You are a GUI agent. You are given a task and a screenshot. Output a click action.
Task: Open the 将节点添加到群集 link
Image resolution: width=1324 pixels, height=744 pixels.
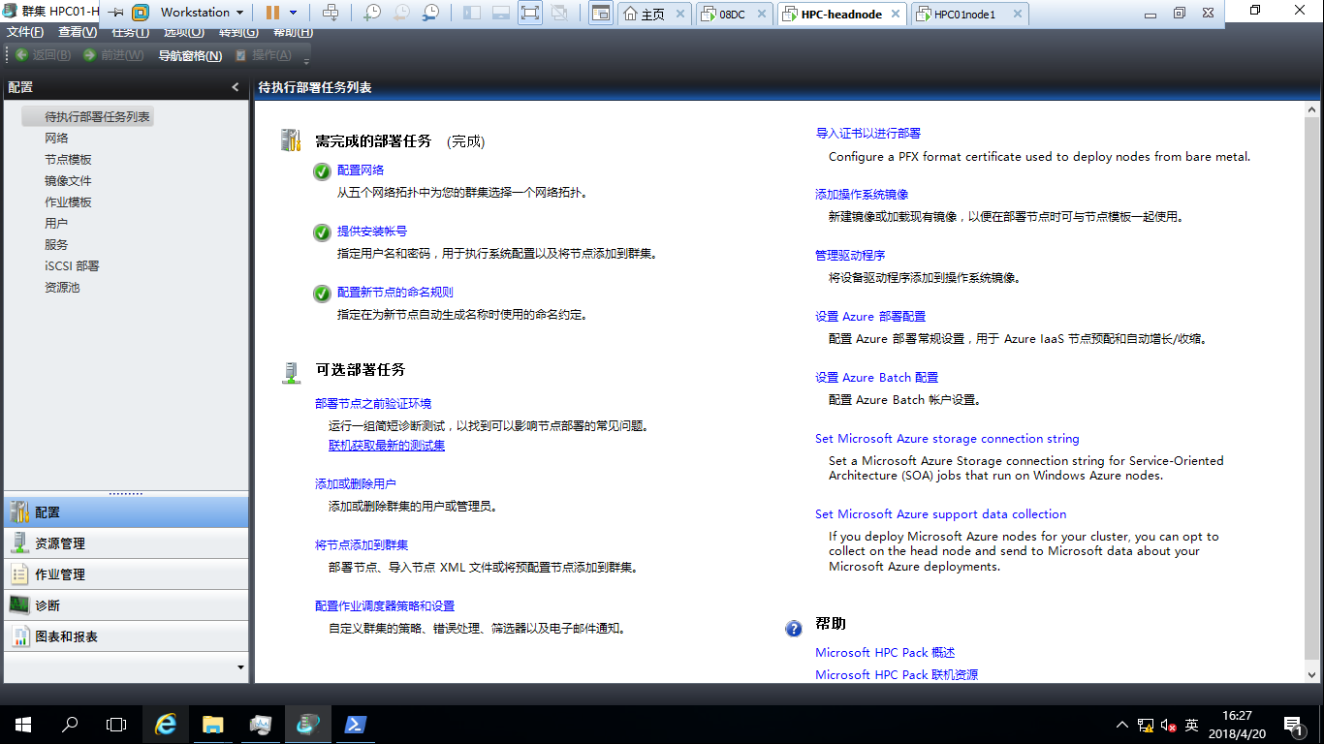point(362,545)
